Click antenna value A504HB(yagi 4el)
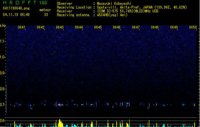 [x=112, y=15]
